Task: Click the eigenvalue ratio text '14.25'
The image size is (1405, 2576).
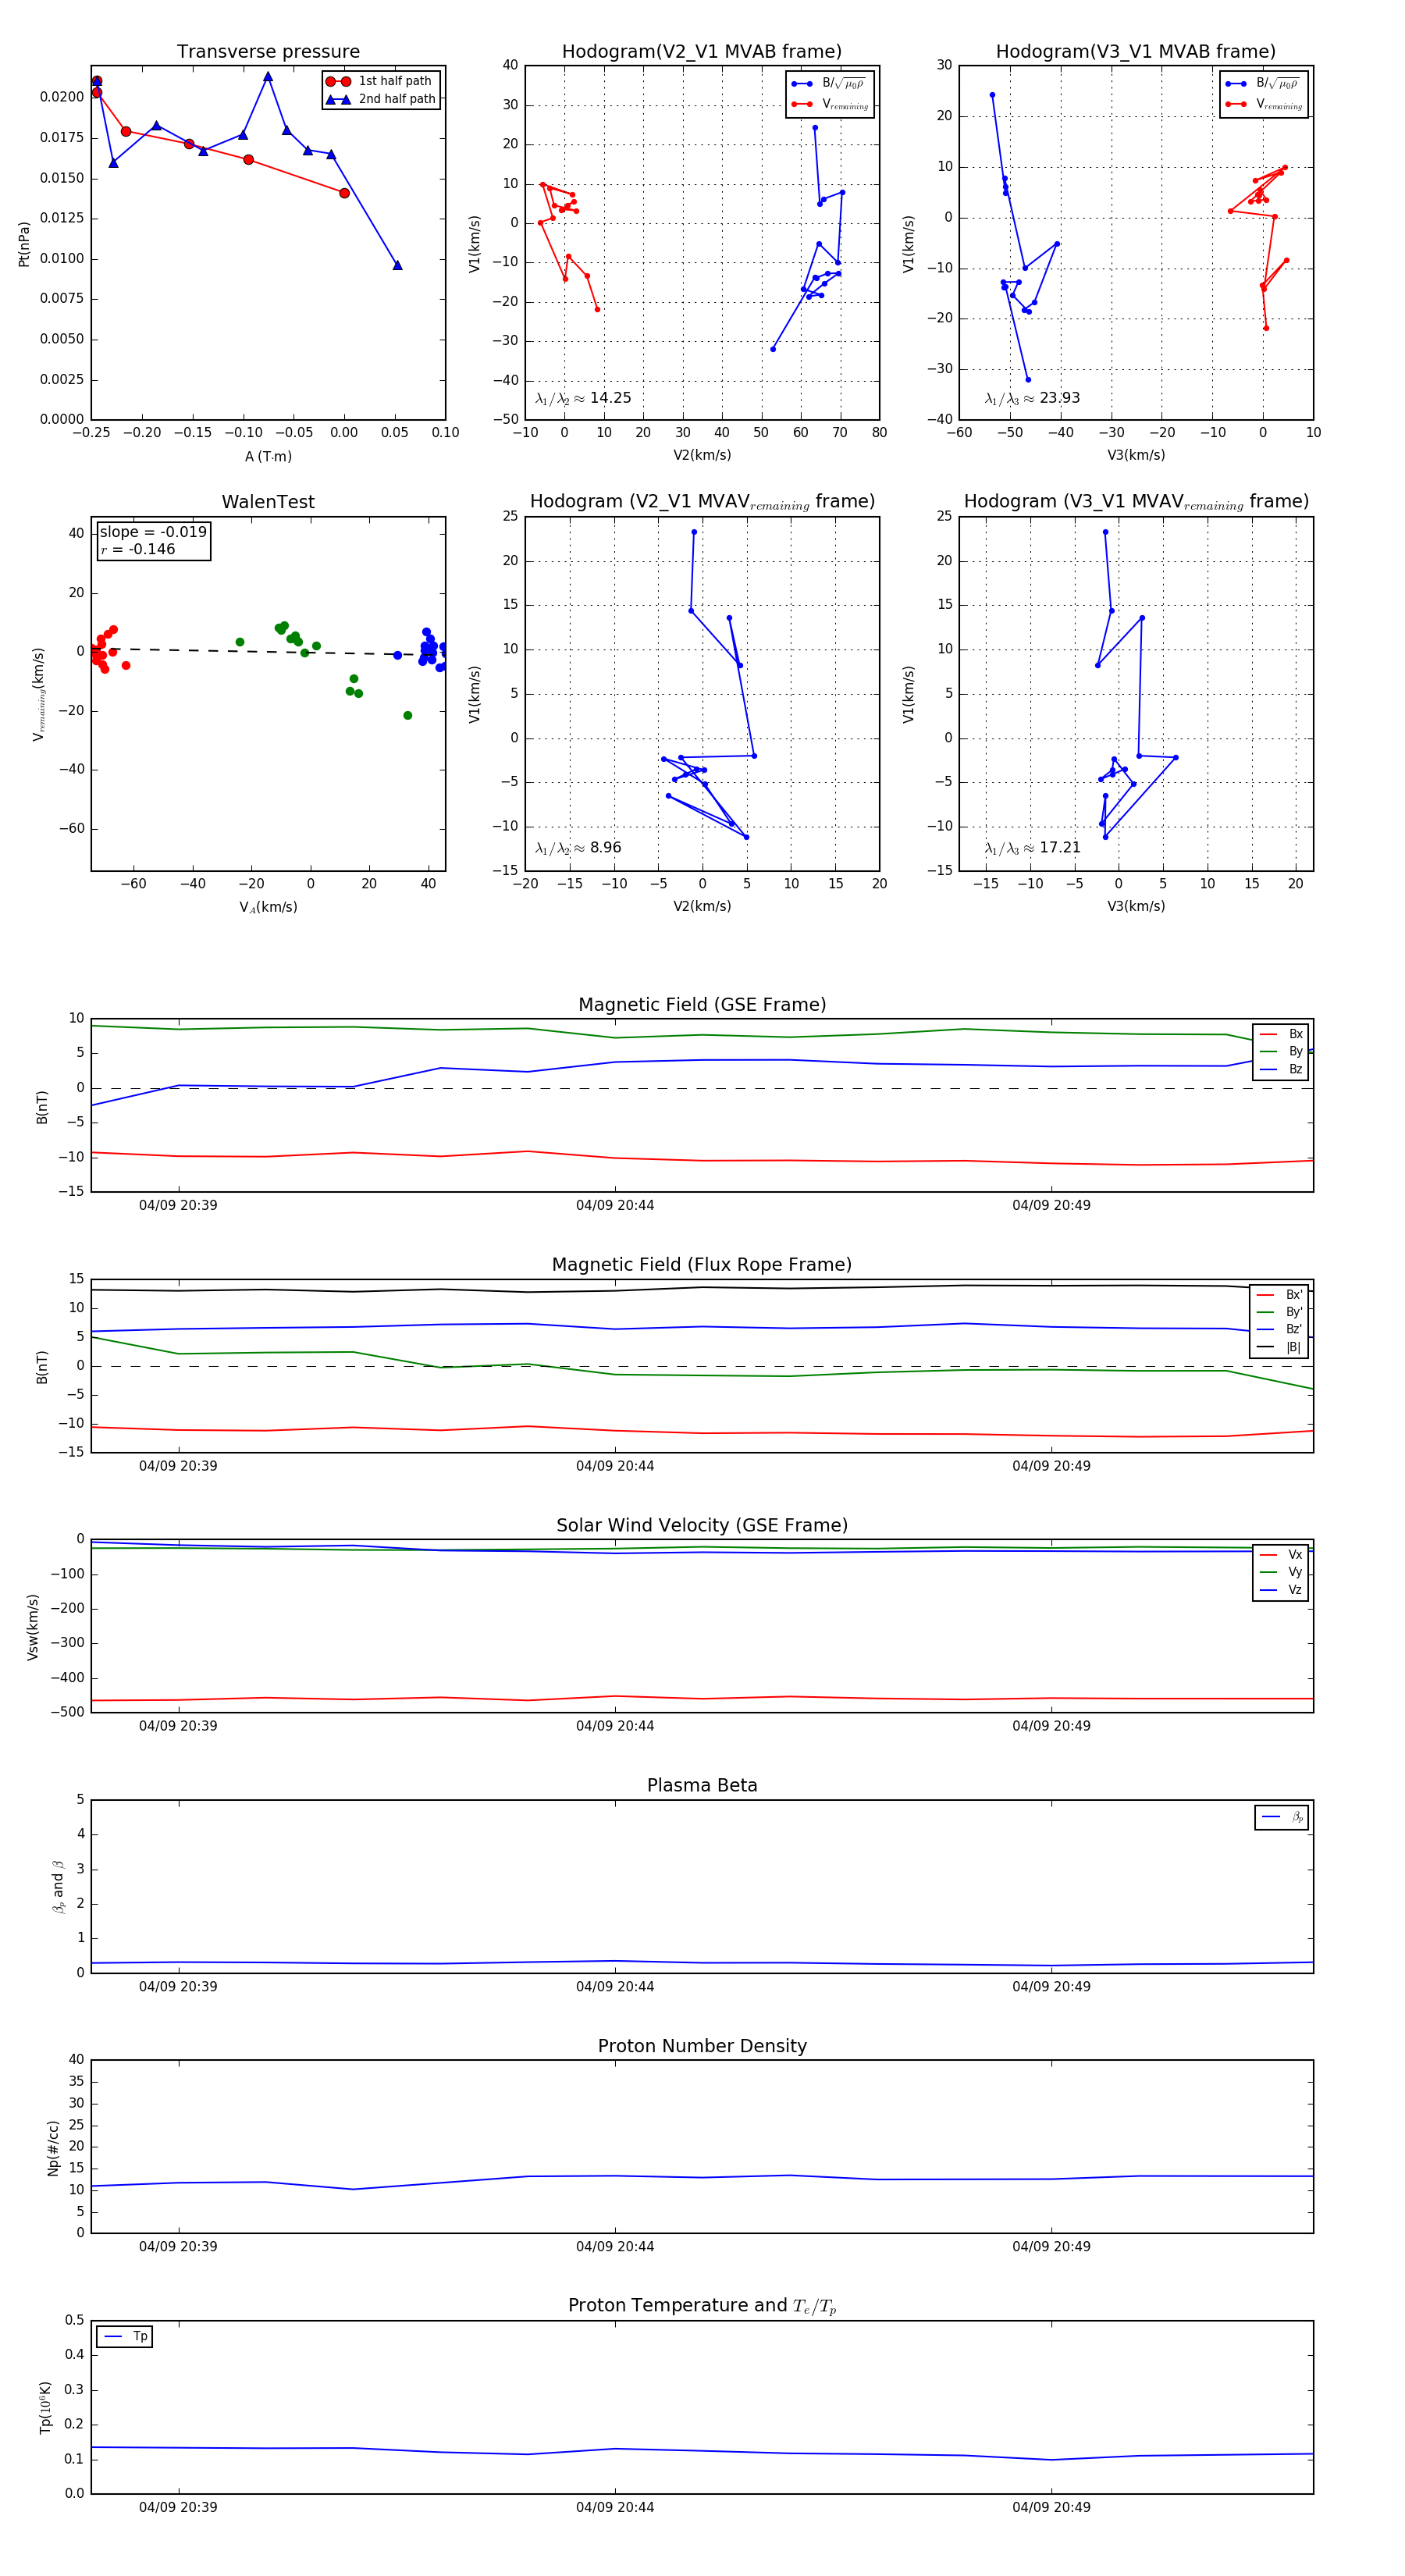Action: (610, 398)
